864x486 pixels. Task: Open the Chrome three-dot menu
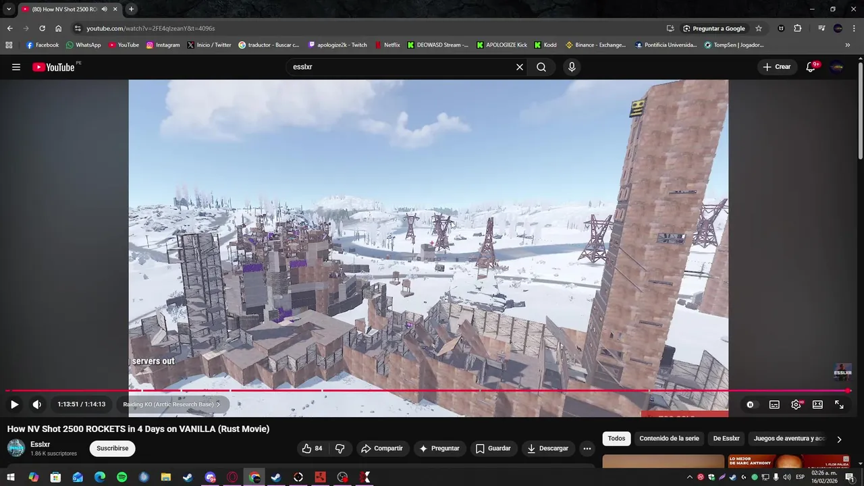coord(854,28)
